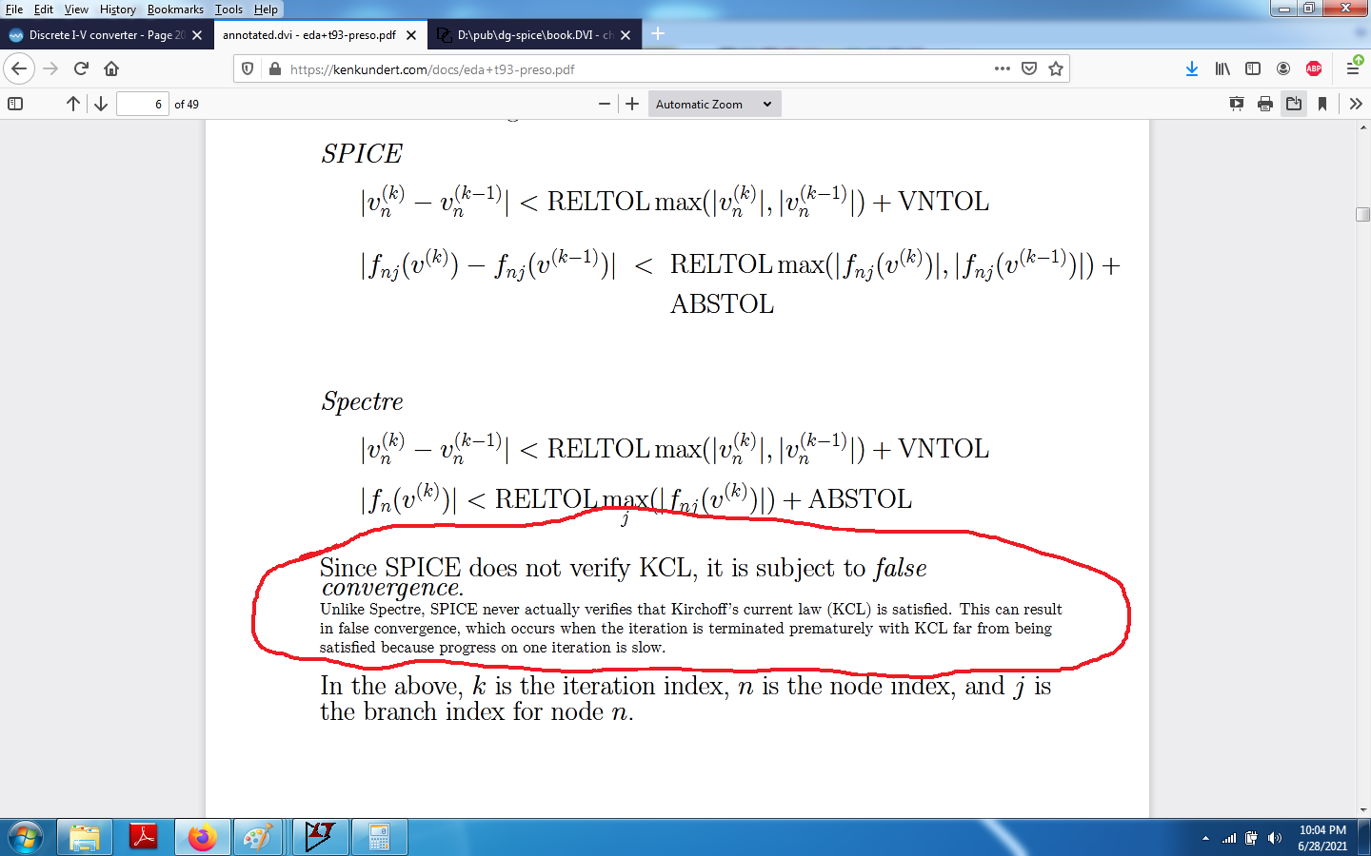The width and height of the screenshot is (1371, 856).
Task: Open a new browser tab
Action: [658, 34]
